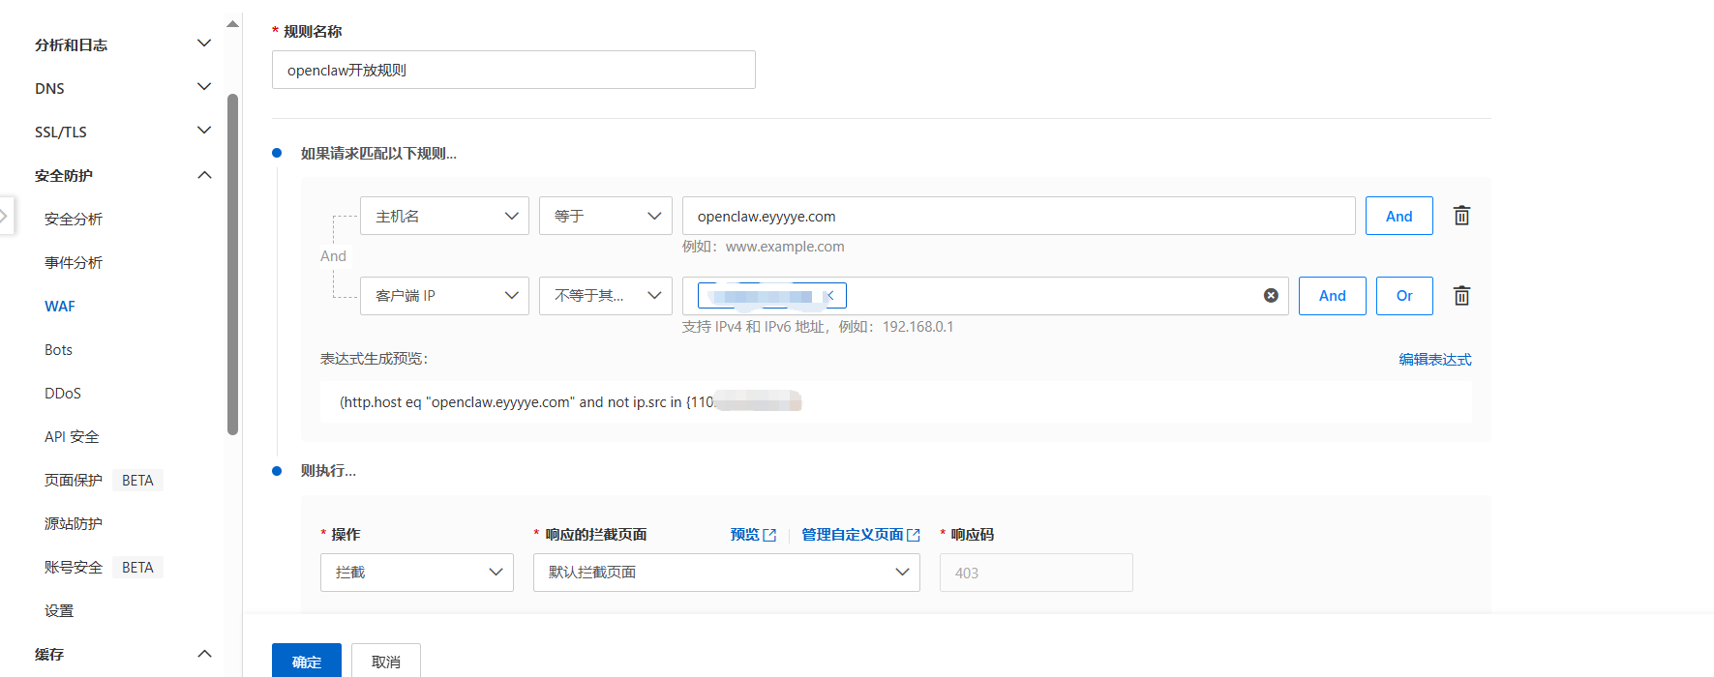
Task: Go to Bots in the sidebar
Action: pyautogui.click(x=58, y=350)
